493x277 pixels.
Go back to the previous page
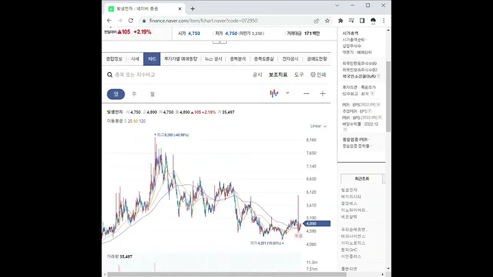[x=109, y=21]
